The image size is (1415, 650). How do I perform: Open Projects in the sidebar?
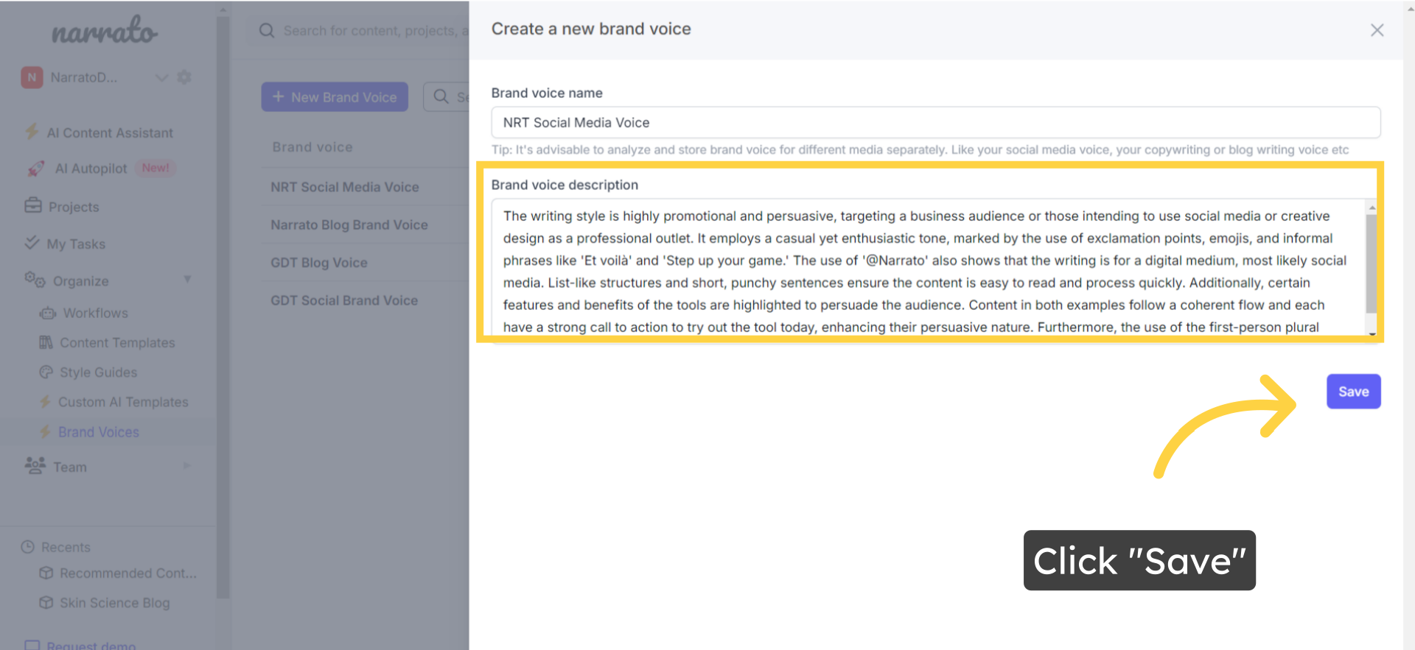point(74,207)
